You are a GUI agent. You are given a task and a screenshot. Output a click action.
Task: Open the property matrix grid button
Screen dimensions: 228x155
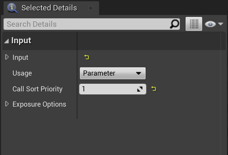point(194,24)
